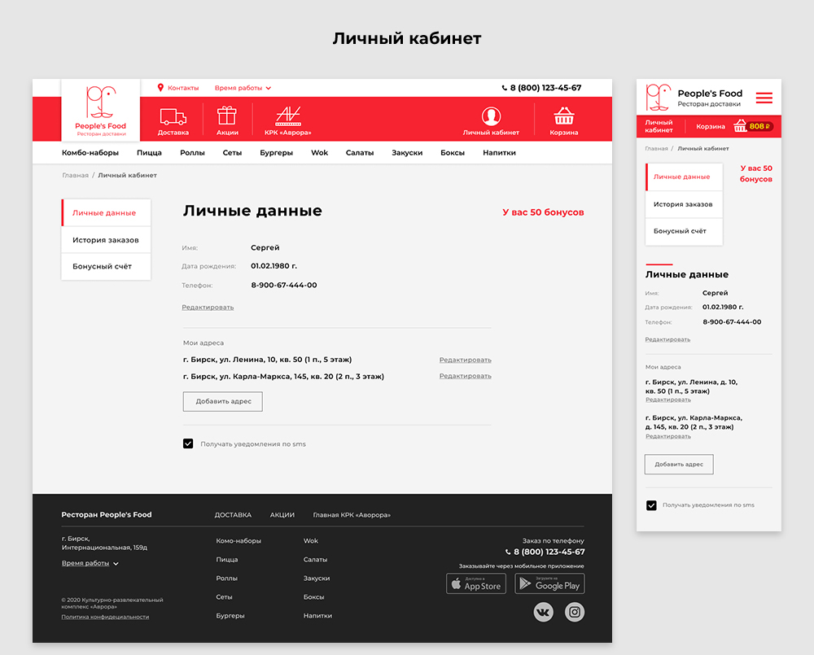The height and width of the screenshot is (655, 814).
Task: Click the footer Напитки link
Action: pyautogui.click(x=317, y=616)
